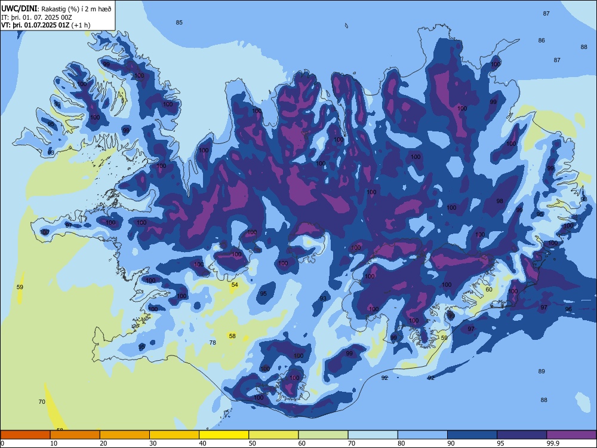Click the map humidity value 85

pos(179,23)
